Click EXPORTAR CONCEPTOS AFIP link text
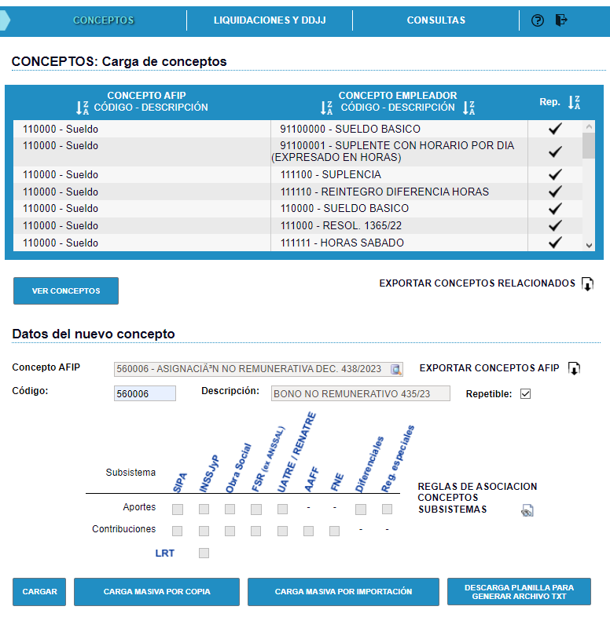This screenshot has width=610, height=621. coord(490,368)
